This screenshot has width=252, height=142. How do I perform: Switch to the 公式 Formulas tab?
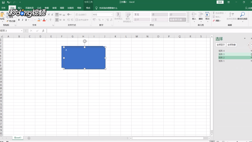(39, 8)
